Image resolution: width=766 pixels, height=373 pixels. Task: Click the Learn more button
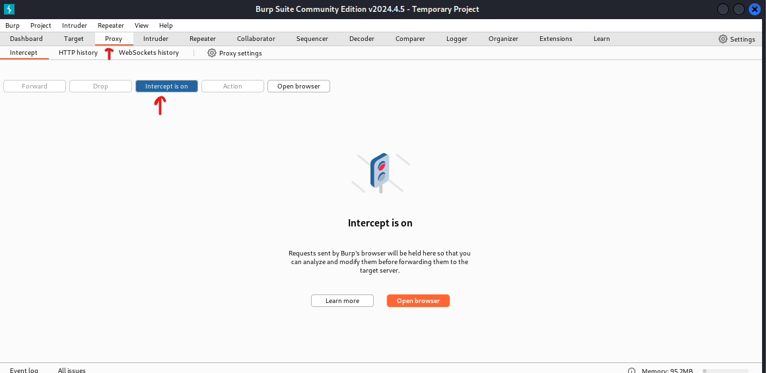pos(343,301)
